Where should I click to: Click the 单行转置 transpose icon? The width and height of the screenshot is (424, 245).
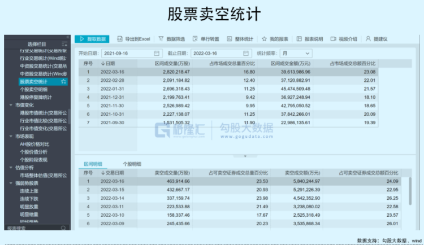(x=195, y=39)
